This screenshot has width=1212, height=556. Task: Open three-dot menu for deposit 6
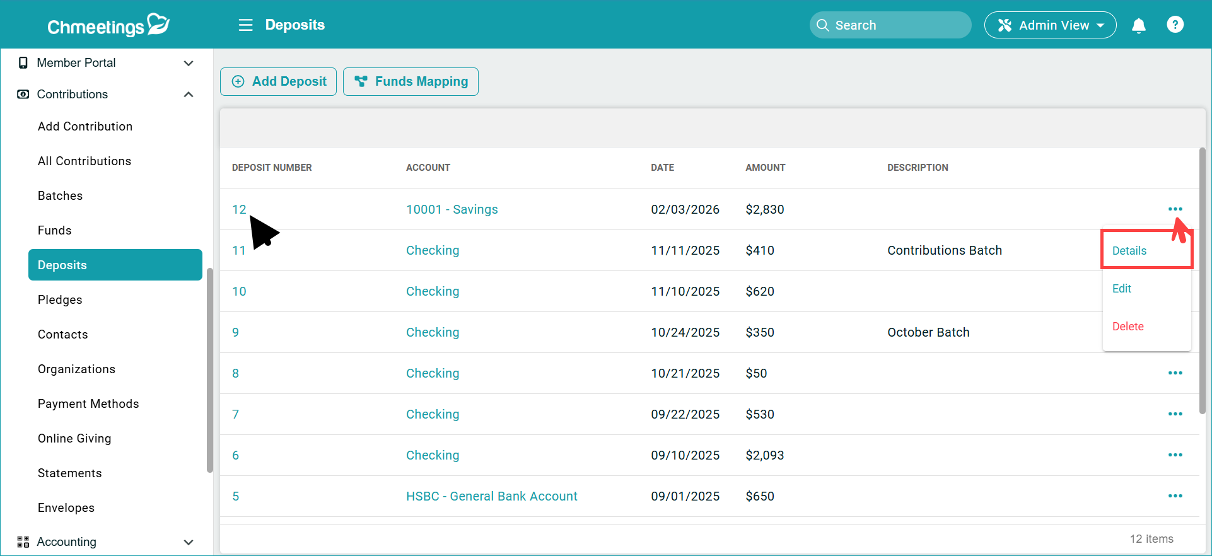1175,455
